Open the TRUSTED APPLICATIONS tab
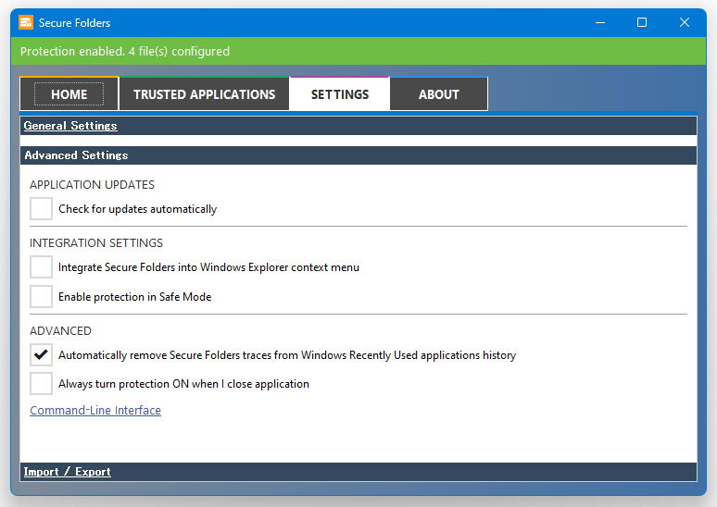The image size is (717, 507). pos(205,94)
